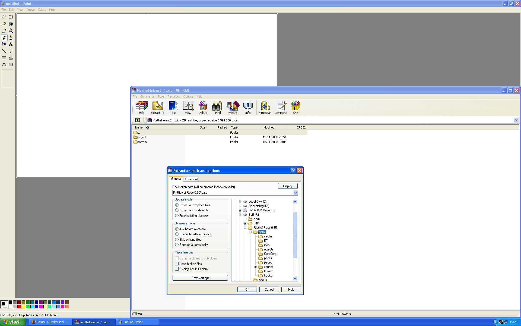Run VirusScan from the WinRAR toolbar
The height and width of the screenshot is (326, 521).
click(265, 107)
